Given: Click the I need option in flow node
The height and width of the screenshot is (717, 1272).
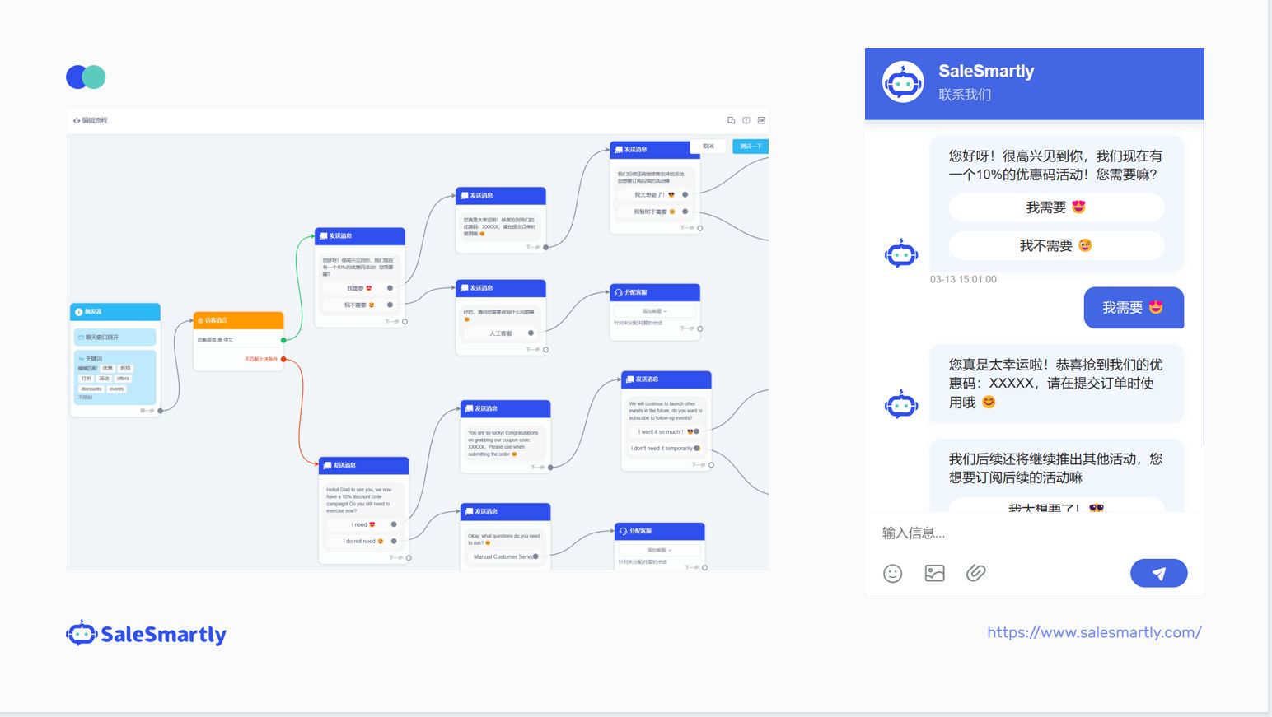Looking at the screenshot, I should (364, 524).
